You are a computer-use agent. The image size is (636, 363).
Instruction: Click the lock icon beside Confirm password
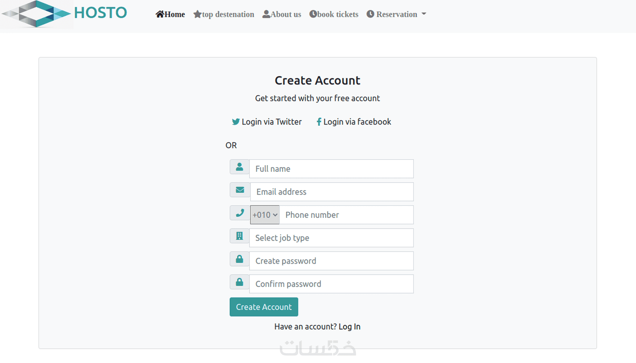[239, 282]
